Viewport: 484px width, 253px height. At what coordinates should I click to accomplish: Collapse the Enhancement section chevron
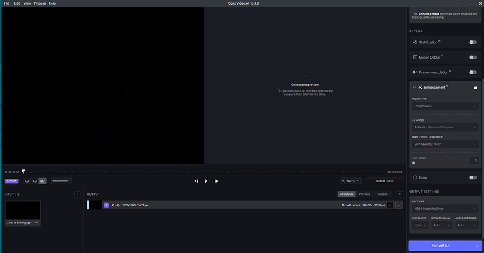(414, 88)
